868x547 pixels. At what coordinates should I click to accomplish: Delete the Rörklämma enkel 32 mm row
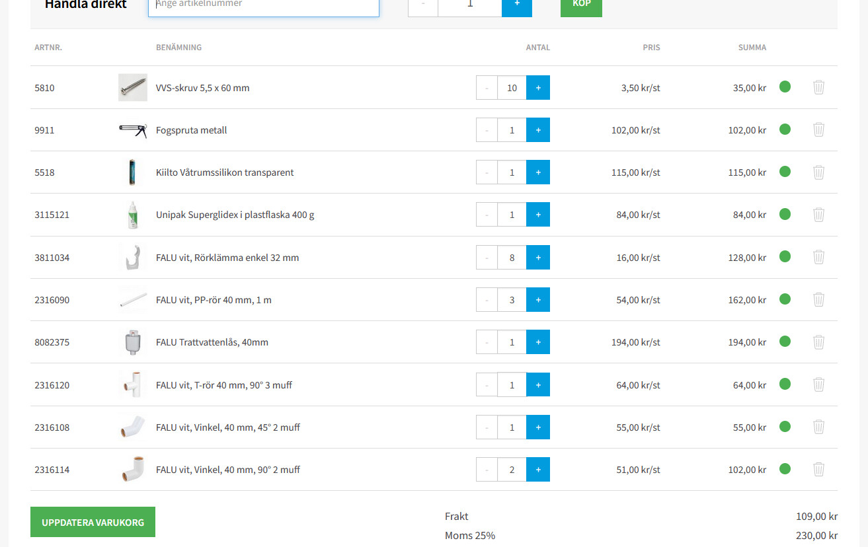[x=818, y=257]
